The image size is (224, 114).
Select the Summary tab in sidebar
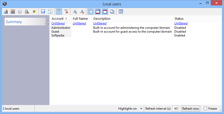(25, 22)
